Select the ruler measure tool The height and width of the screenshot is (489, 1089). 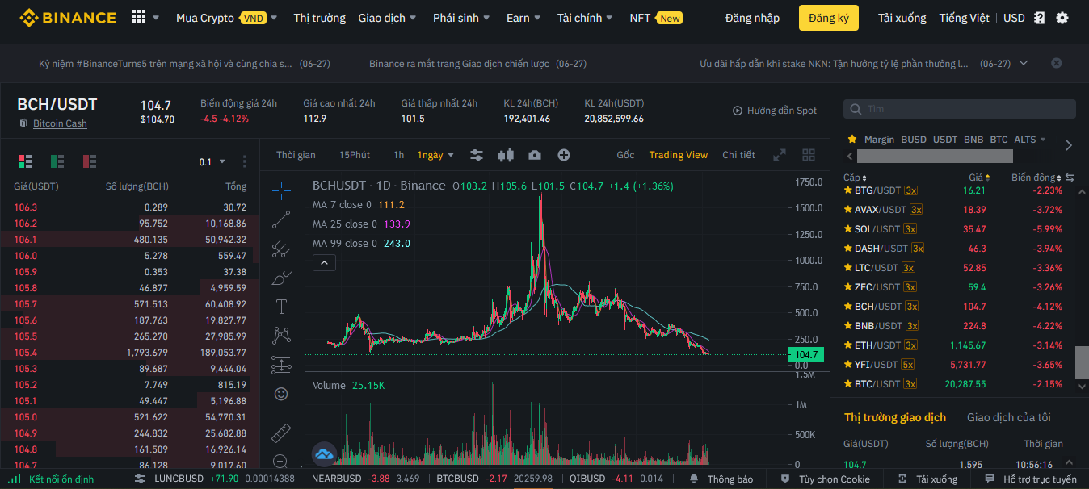[x=281, y=433]
